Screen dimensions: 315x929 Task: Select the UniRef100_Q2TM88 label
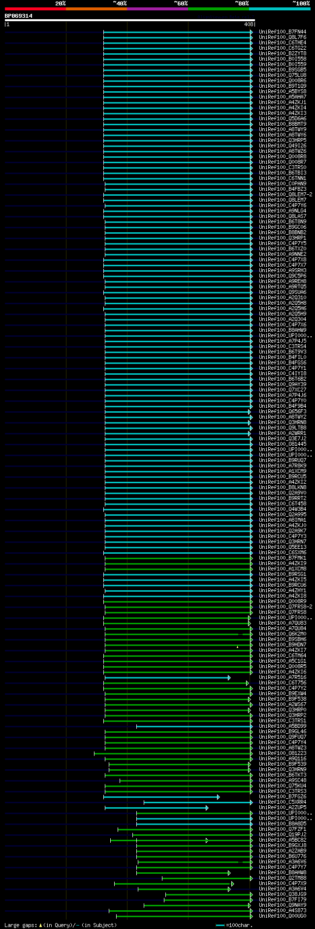coord(283,878)
